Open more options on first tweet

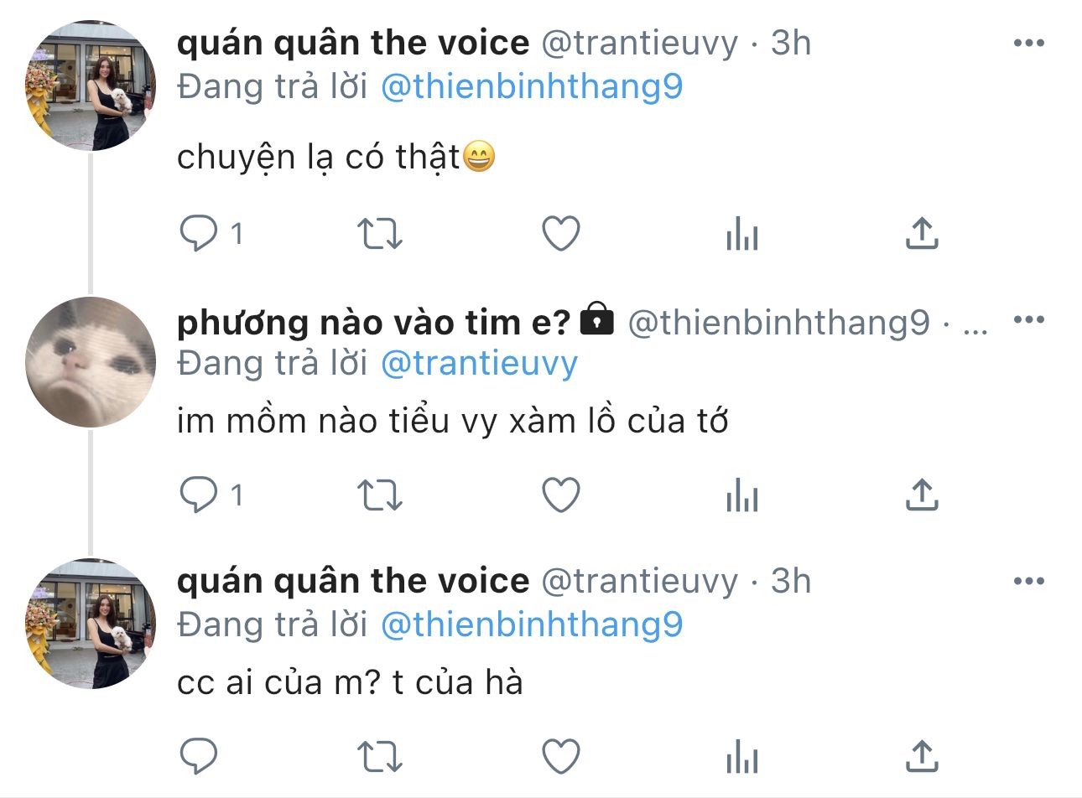click(1028, 43)
